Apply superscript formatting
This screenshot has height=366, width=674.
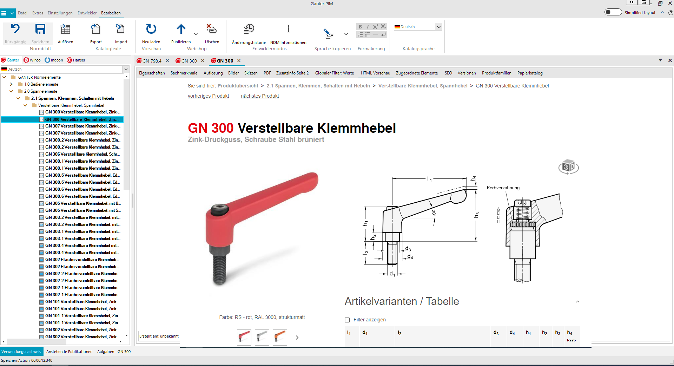375,27
